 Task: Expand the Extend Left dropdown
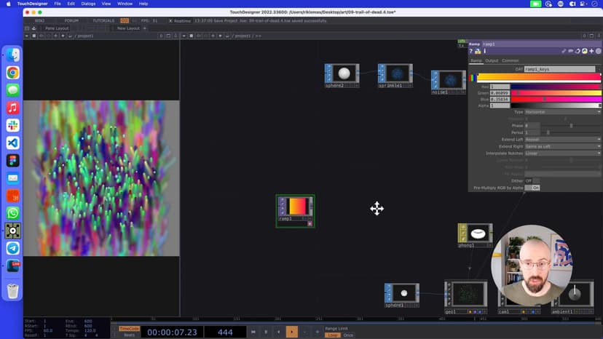pos(562,140)
